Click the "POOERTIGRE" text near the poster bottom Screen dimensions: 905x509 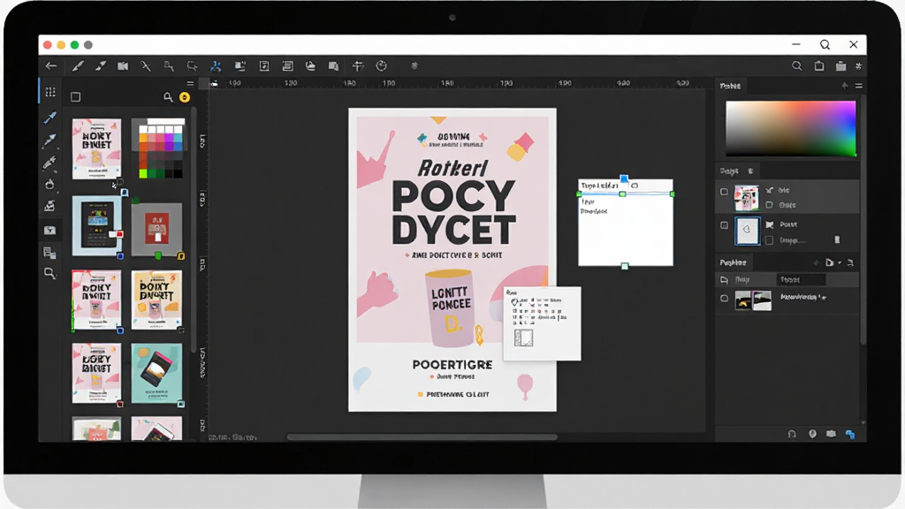click(452, 365)
